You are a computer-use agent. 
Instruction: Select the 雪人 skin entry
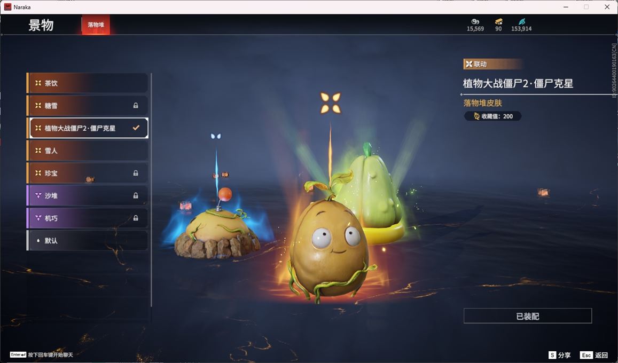pos(87,151)
